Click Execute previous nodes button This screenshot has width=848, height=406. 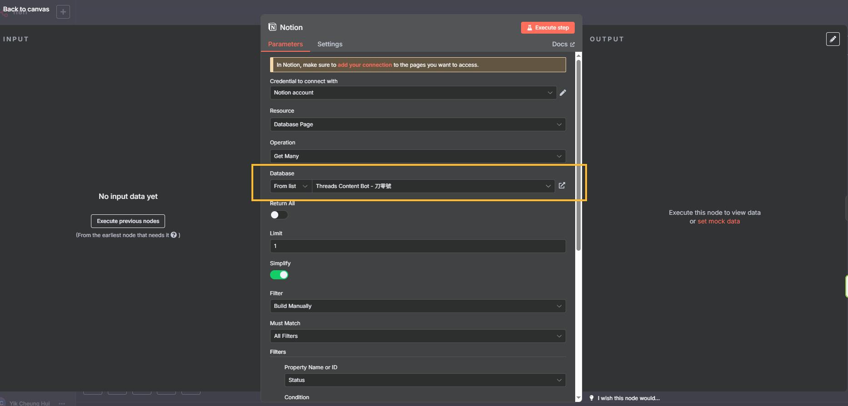point(128,221)
